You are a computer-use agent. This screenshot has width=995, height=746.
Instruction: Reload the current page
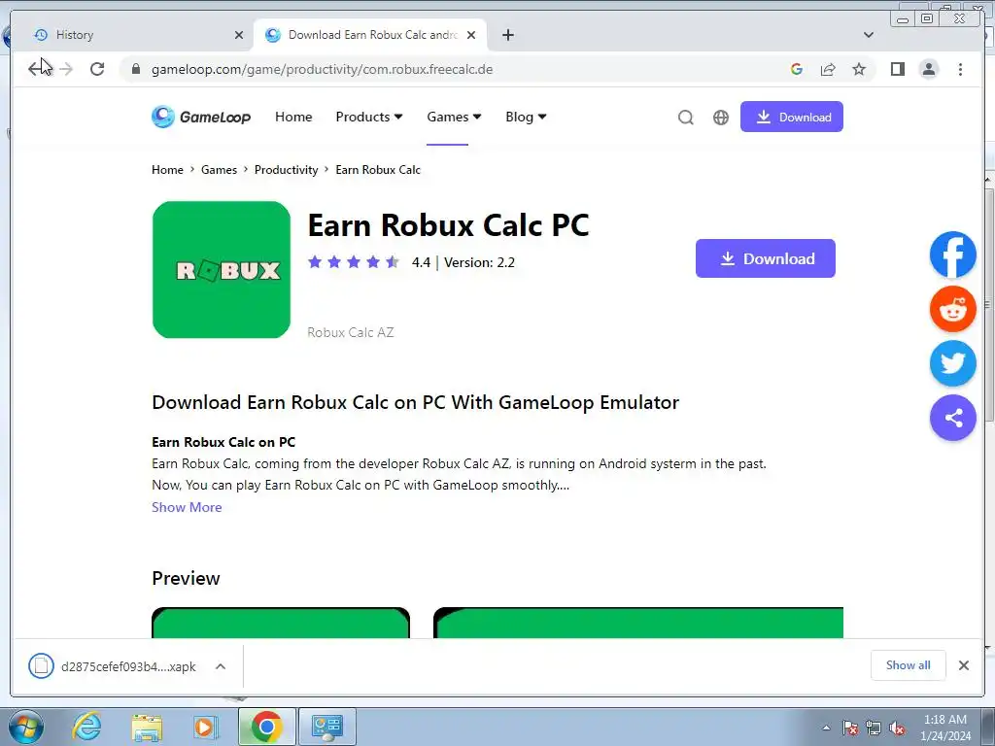97,69
